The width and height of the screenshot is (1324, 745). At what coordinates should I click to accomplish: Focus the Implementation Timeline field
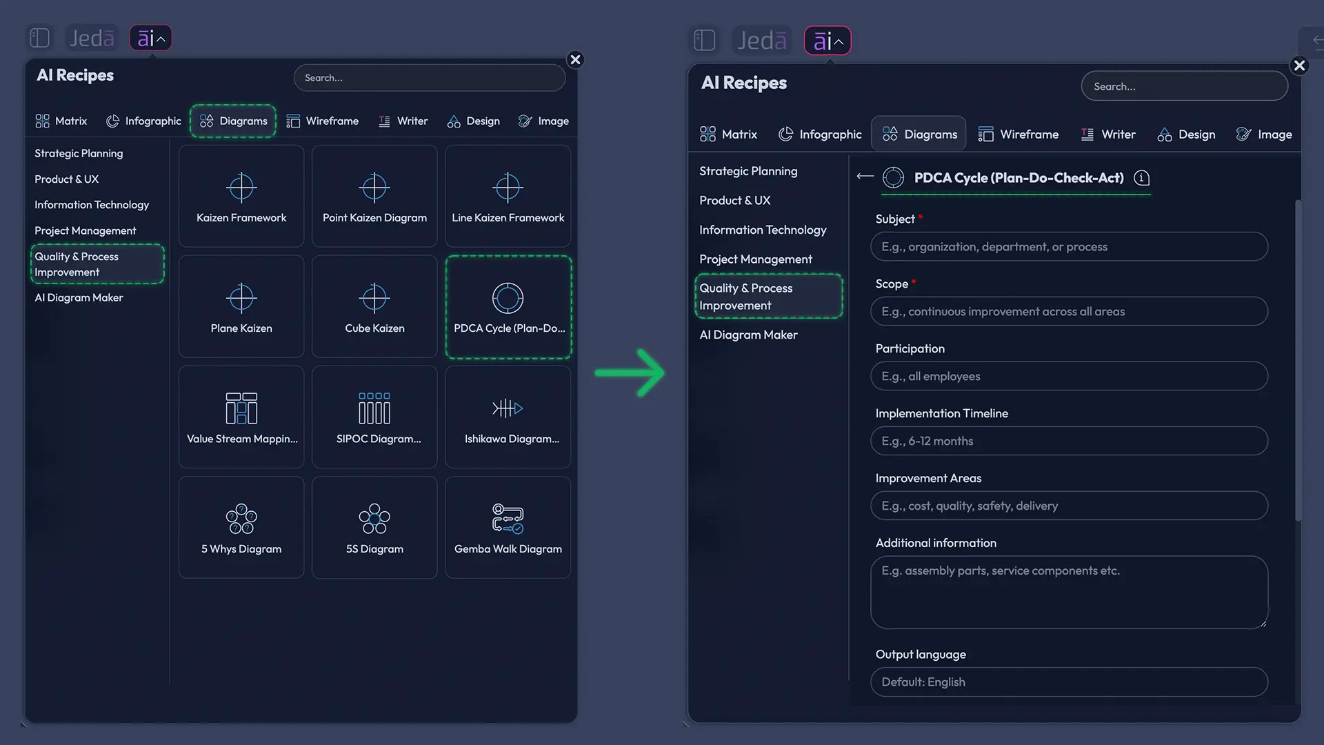[x=1069, y=441]
